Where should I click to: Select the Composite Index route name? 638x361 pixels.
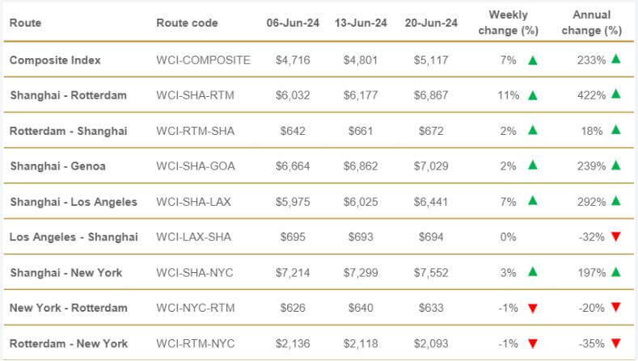click(53, 60)
